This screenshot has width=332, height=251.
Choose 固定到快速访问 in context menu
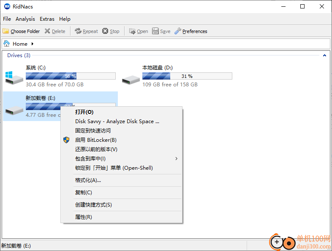(122, 131)
